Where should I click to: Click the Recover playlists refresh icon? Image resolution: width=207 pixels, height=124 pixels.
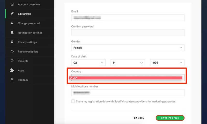[x=12, y=51]
